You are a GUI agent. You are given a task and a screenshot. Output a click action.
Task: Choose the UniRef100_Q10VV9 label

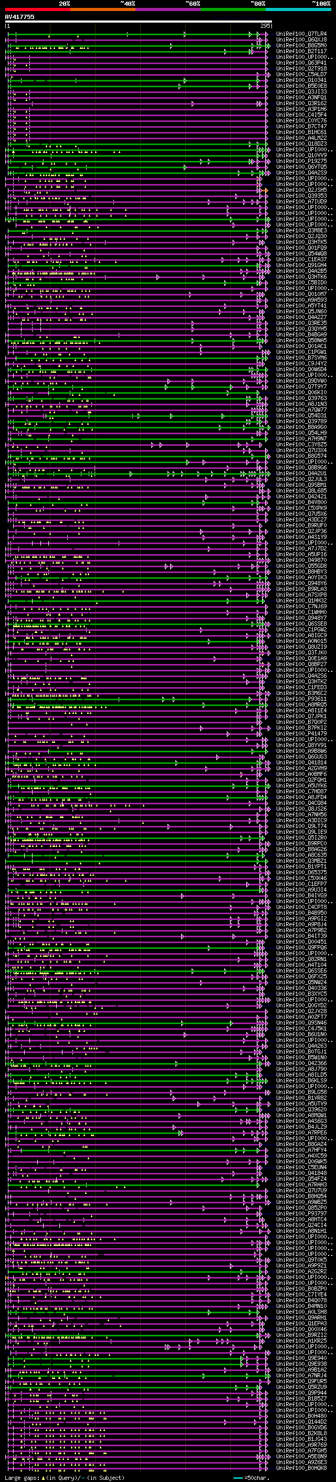tap(301, 155)
